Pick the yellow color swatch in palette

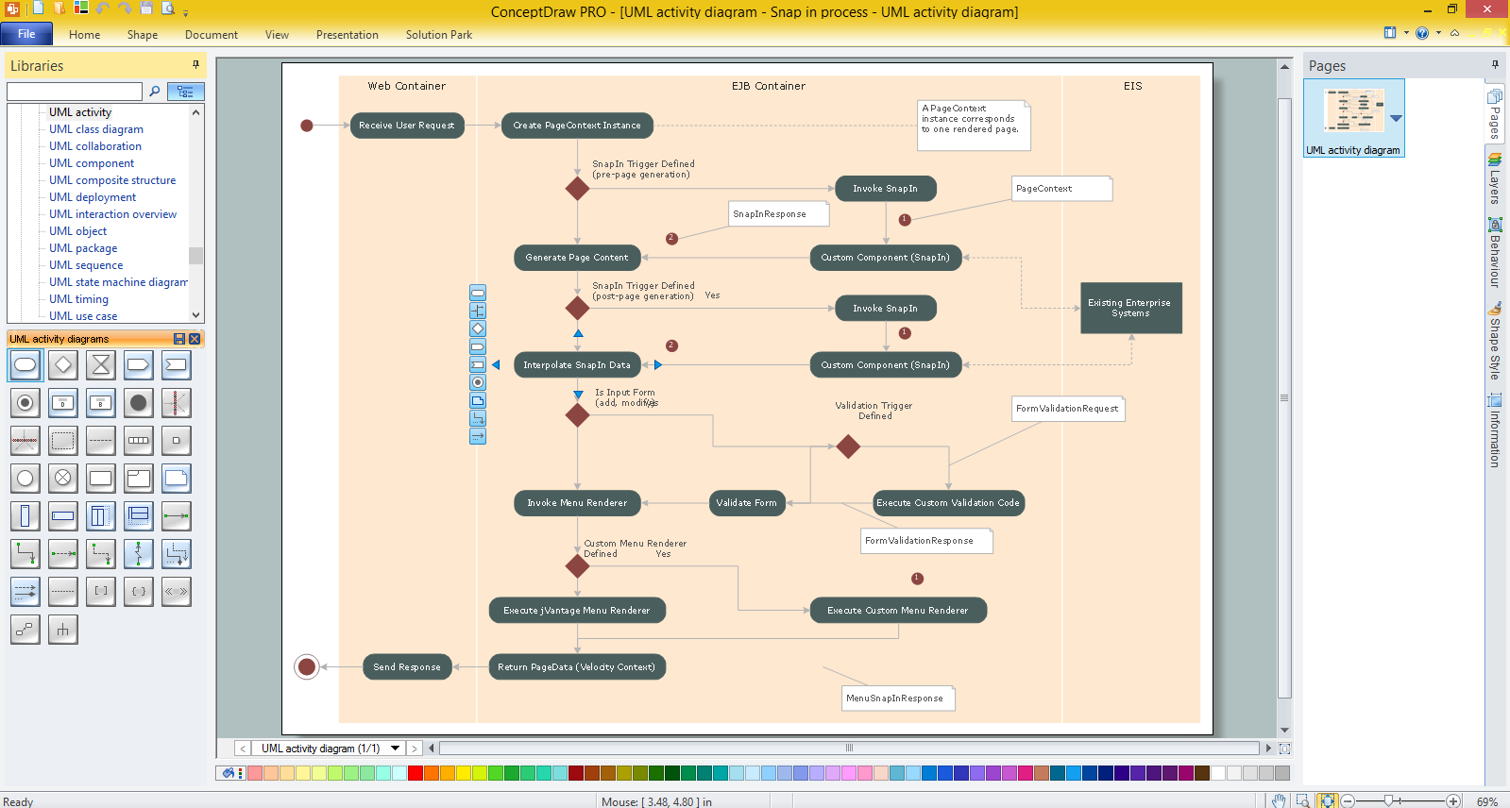coord(463,773)
